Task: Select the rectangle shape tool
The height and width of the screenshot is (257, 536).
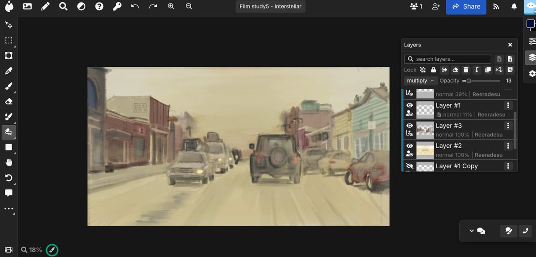Action: [x=8, y=147]
